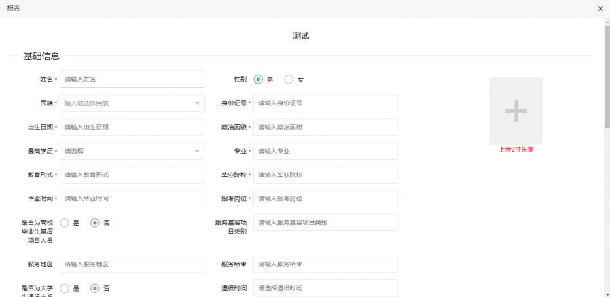This screenshot has width=610, height=297.
Task: Click the 姓名 input field
Action: point(132,79)
